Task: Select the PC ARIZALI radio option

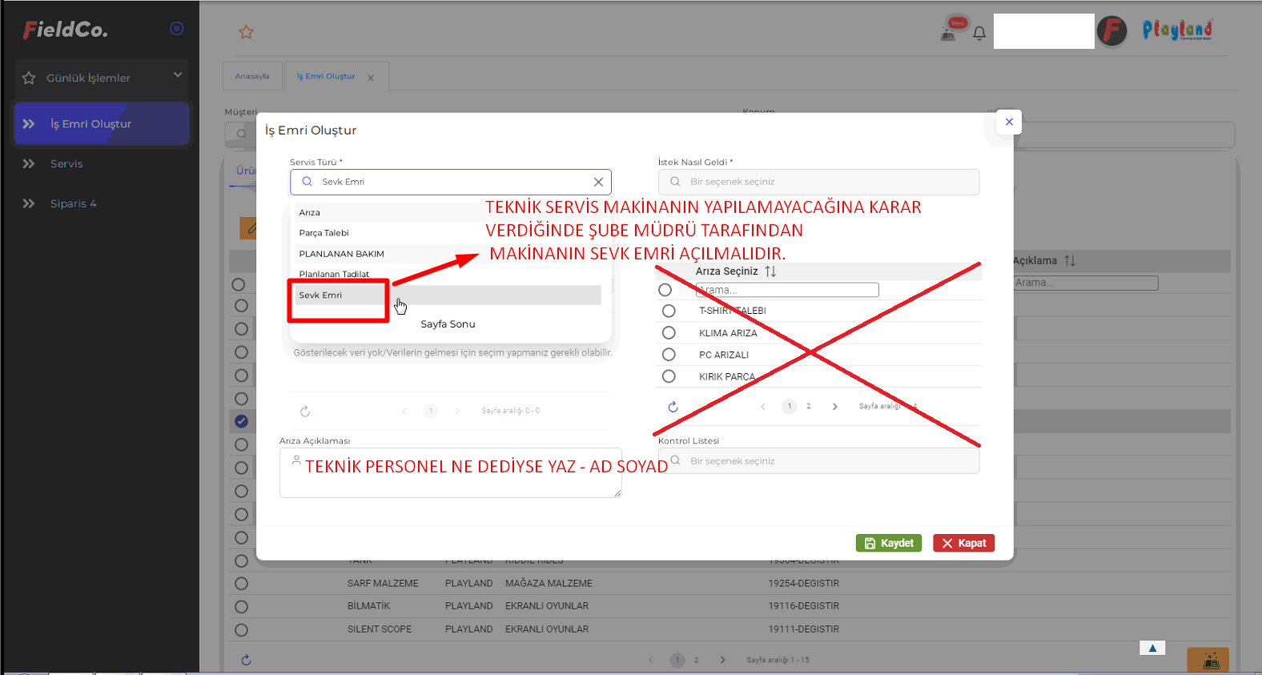Action: coord(669,355)
